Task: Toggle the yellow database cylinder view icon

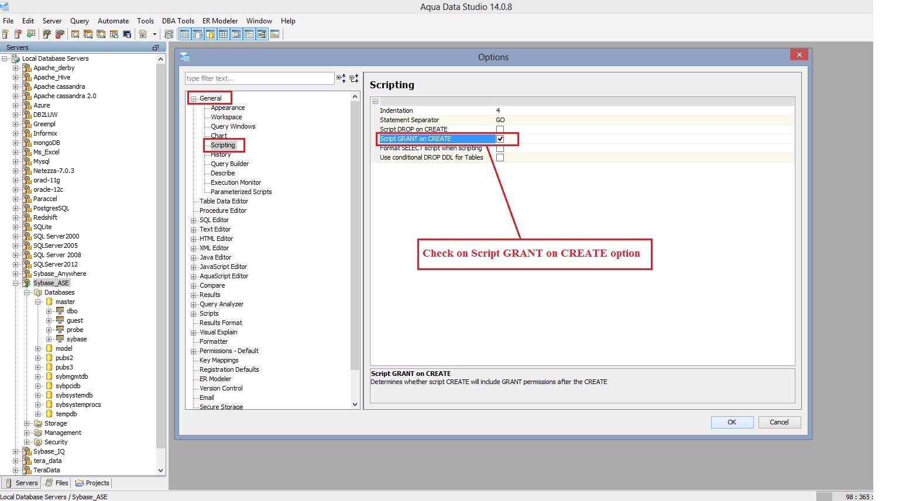Action: pyautogui.click(x=211, y=34)
